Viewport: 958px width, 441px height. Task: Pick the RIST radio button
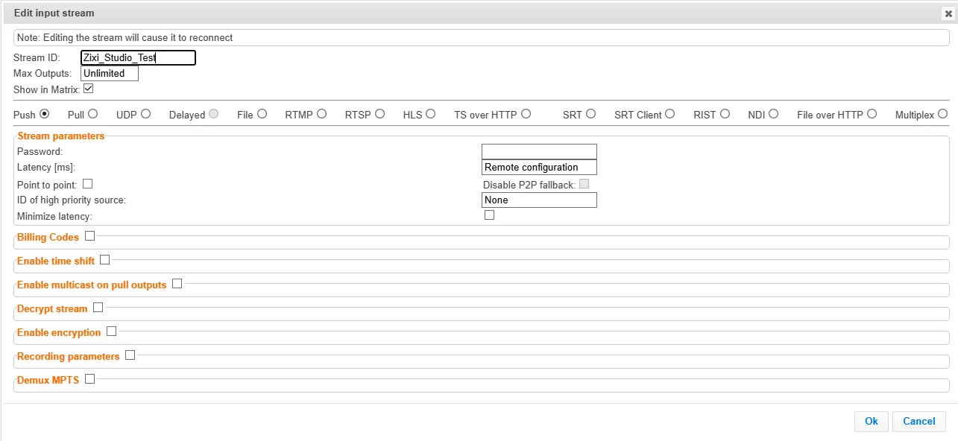click(x=724, y=114)
